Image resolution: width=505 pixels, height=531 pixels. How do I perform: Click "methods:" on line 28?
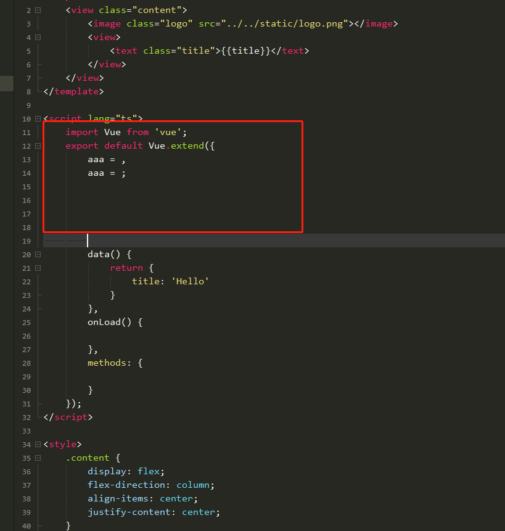tap(109, 363)
